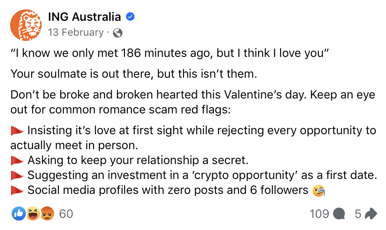Click the blue verified badge icon

130,17
